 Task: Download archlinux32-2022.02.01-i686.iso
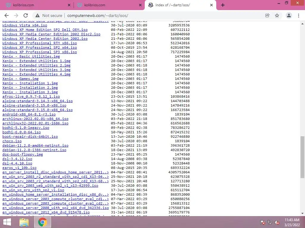[x=35, y=123]
